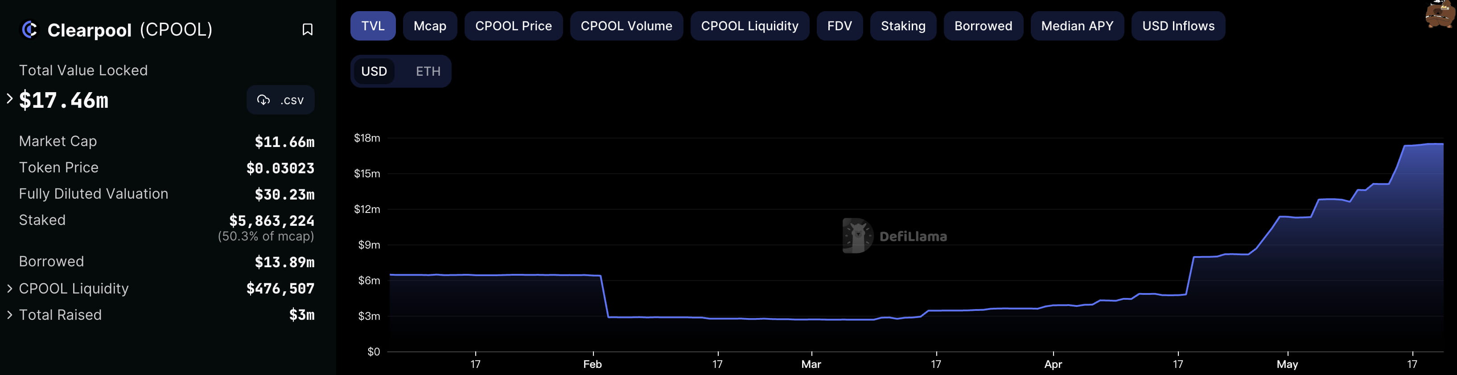
Task: Select USD chart denomination
Action: (x=374, y=71)
